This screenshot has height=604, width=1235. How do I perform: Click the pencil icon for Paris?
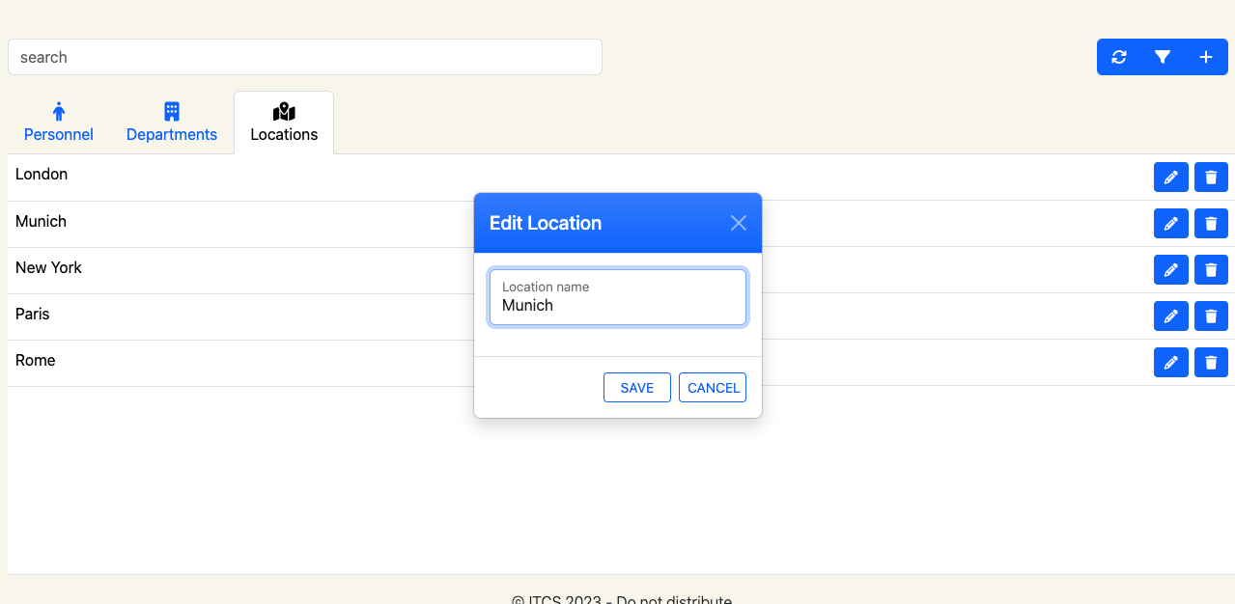1171,316
